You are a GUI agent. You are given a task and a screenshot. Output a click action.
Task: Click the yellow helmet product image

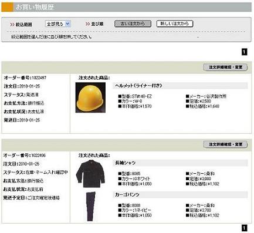90,97
